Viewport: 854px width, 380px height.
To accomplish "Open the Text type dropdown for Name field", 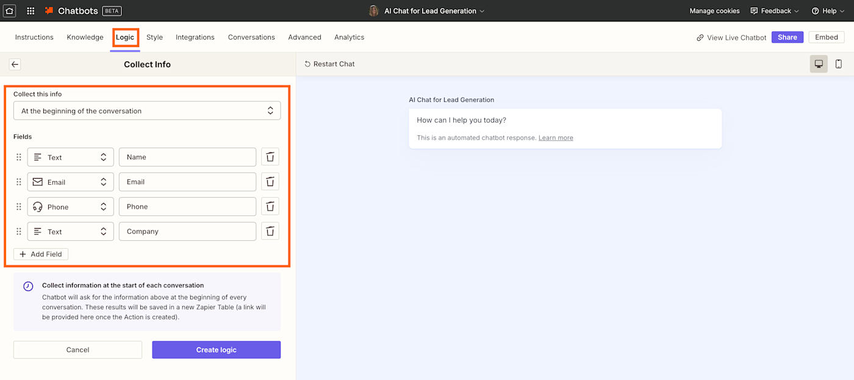I will pyautogui.click(x=70, y=157).
